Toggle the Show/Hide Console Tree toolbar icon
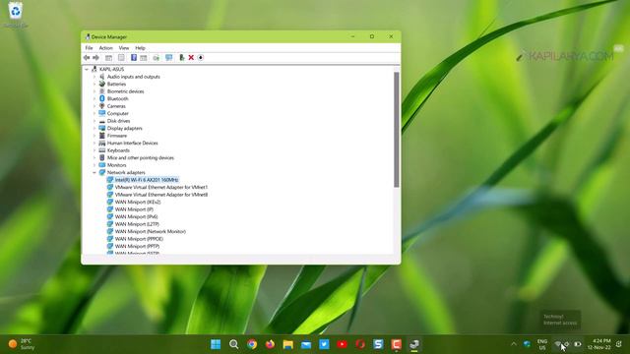The width and height of the screenshot is (630, 354). click(x=108, y=58)
